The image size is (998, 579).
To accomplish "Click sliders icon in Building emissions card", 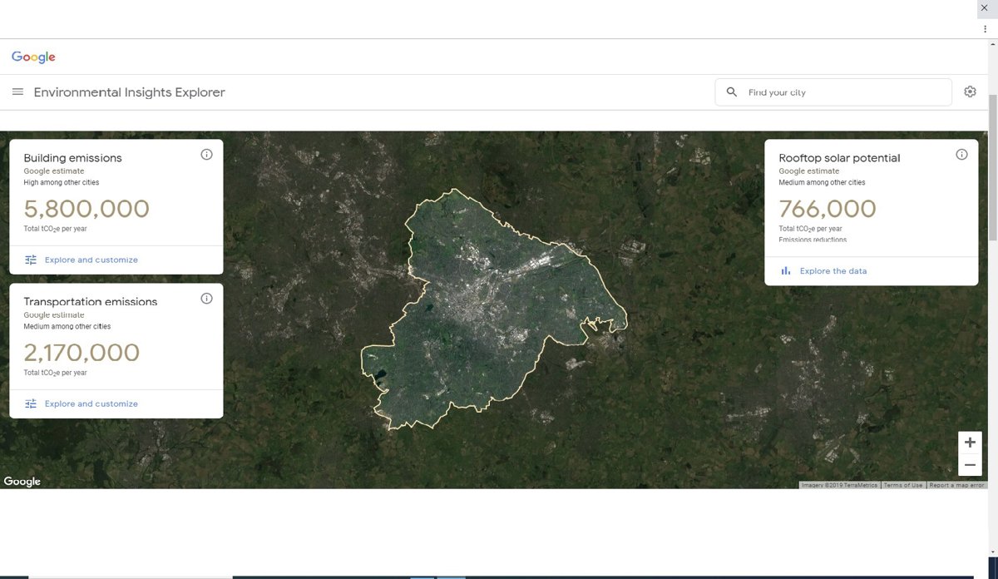I will [x=31, y=260].
